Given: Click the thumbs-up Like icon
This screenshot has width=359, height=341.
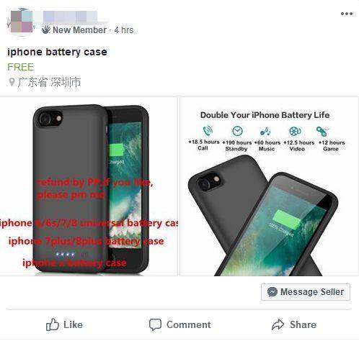Looking at the screenshot, I should [x=53, y=324].
